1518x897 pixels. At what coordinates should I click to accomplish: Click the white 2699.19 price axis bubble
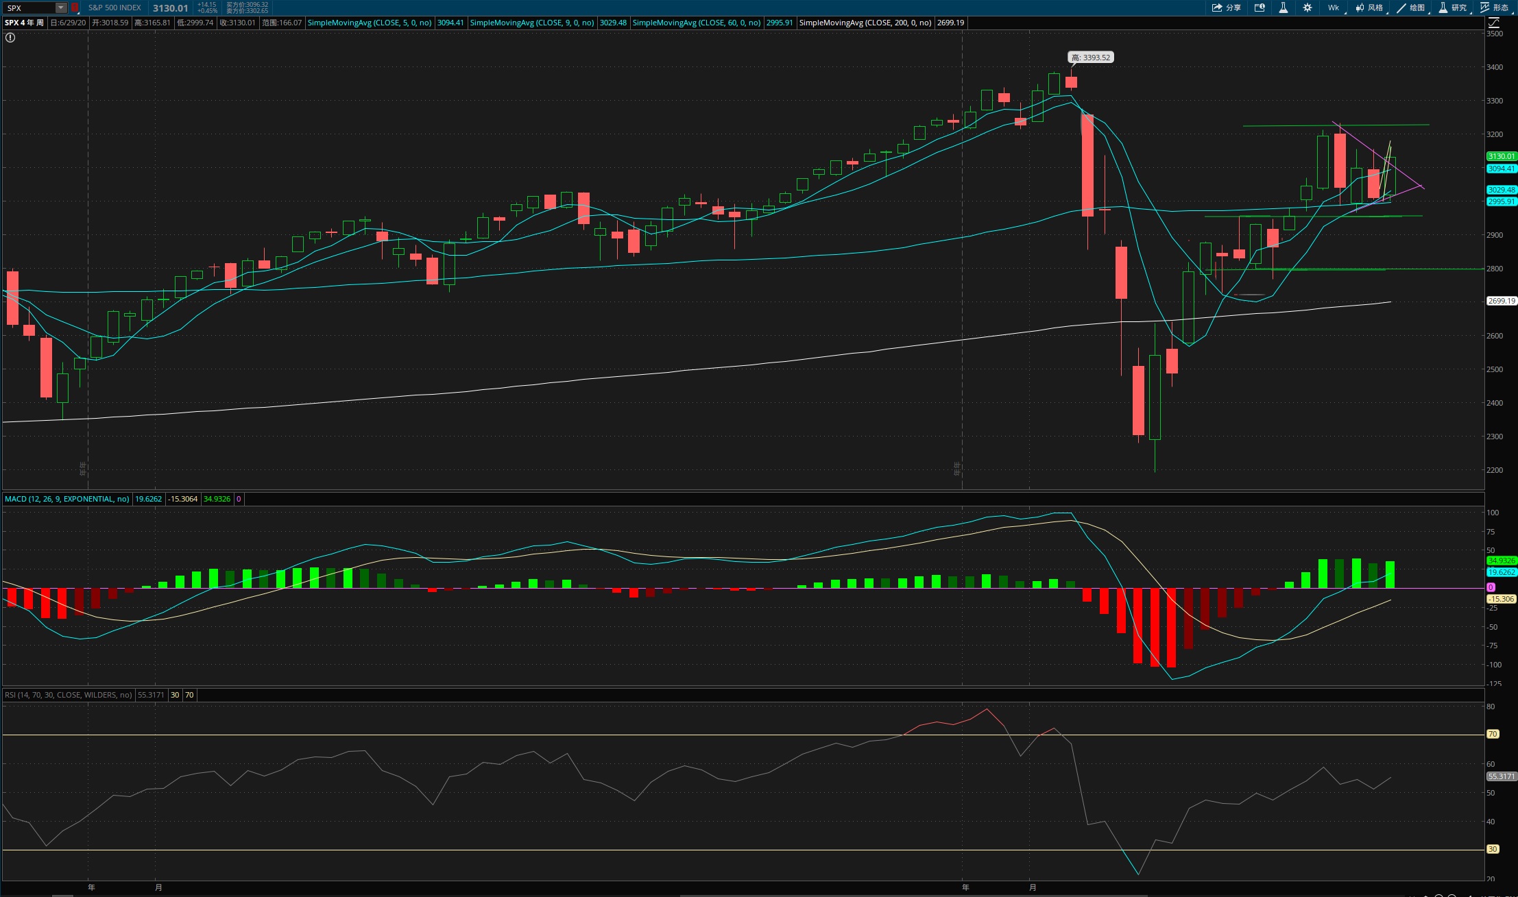click(x=1502, y=301)
